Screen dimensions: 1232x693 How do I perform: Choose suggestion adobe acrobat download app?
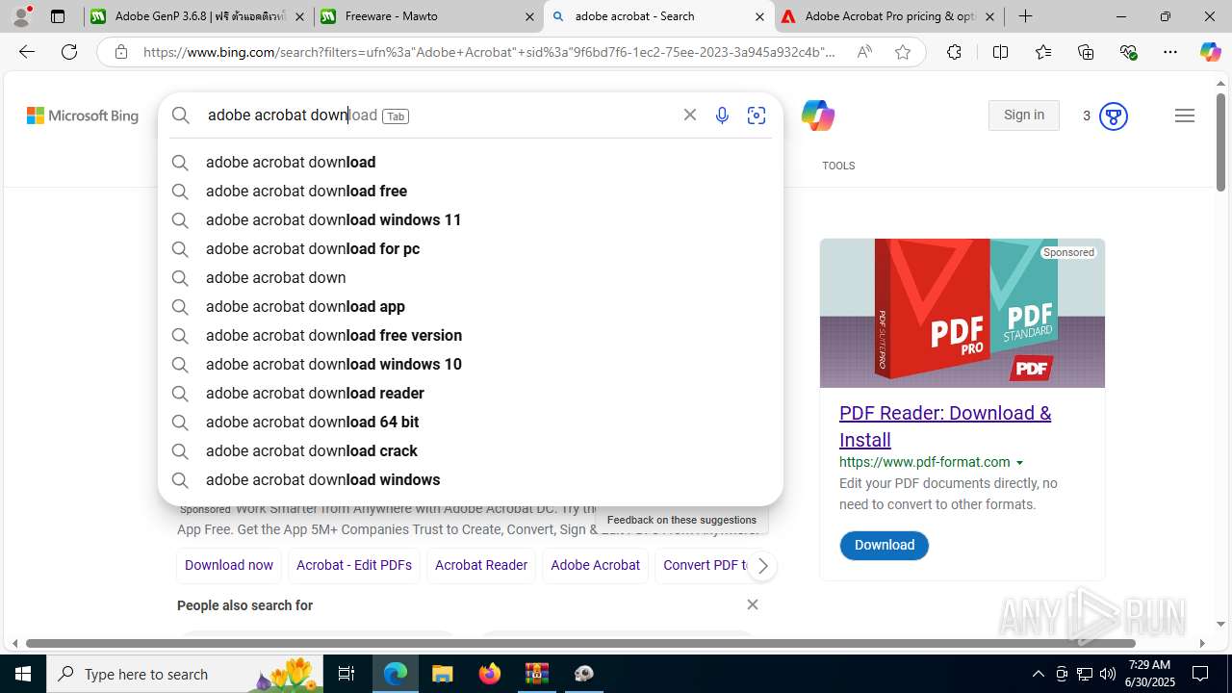tap(471, 306)
